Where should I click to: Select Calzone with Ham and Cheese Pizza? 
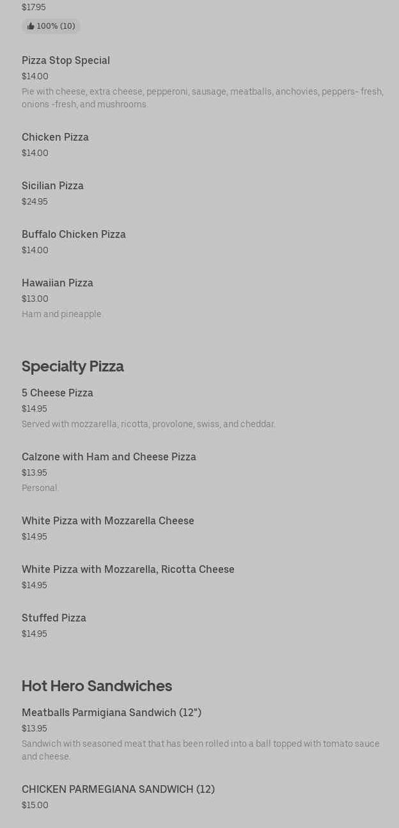(x=109, y=457)
